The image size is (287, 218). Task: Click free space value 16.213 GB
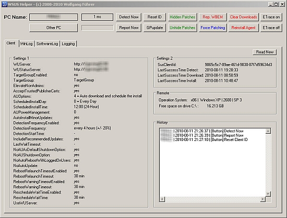215,106
